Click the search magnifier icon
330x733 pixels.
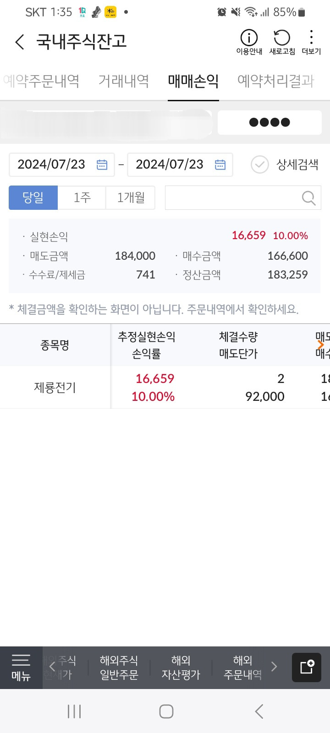[x=308, y=197]
